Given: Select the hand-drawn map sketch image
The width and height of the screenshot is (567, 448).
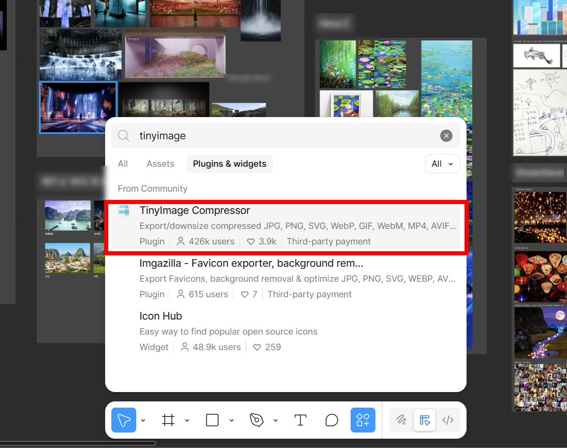Looking at the screenshot, I should (540, 112).
